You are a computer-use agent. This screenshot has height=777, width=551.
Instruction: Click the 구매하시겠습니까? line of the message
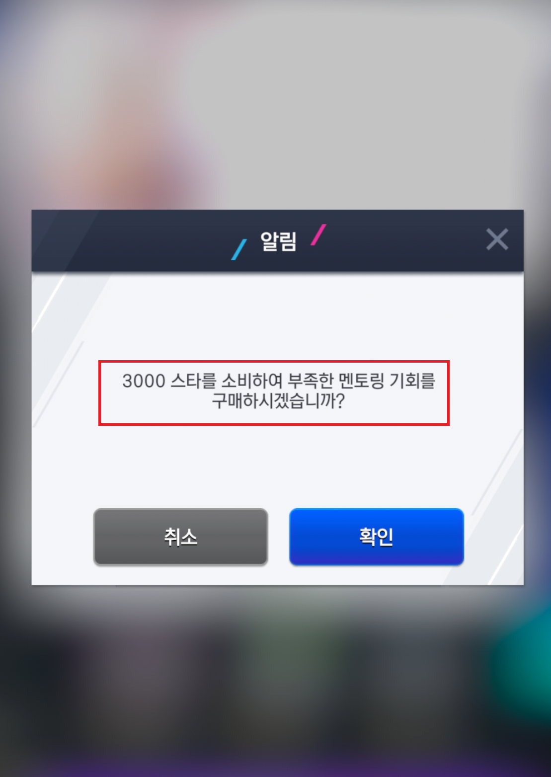278,401
